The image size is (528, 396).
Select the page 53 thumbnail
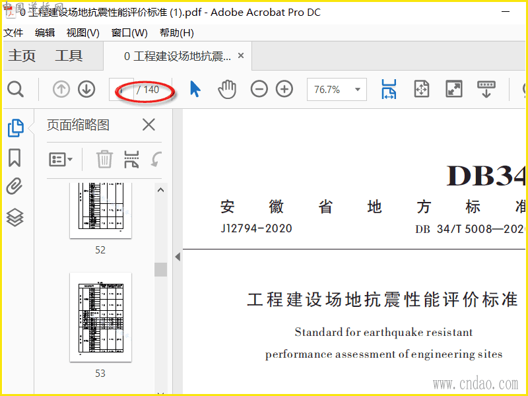click(100, 317)
